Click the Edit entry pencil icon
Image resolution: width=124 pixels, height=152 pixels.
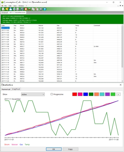tap(22, 9)
